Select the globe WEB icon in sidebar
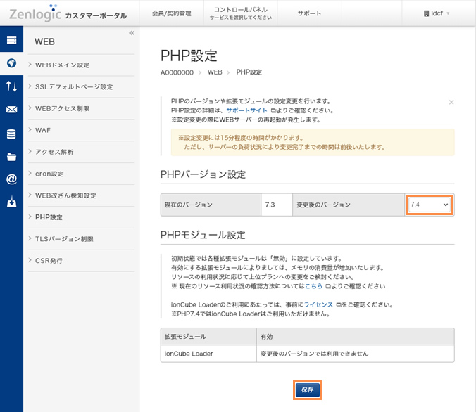Viewport: 476px width, 412px height. tap(11, 63)
